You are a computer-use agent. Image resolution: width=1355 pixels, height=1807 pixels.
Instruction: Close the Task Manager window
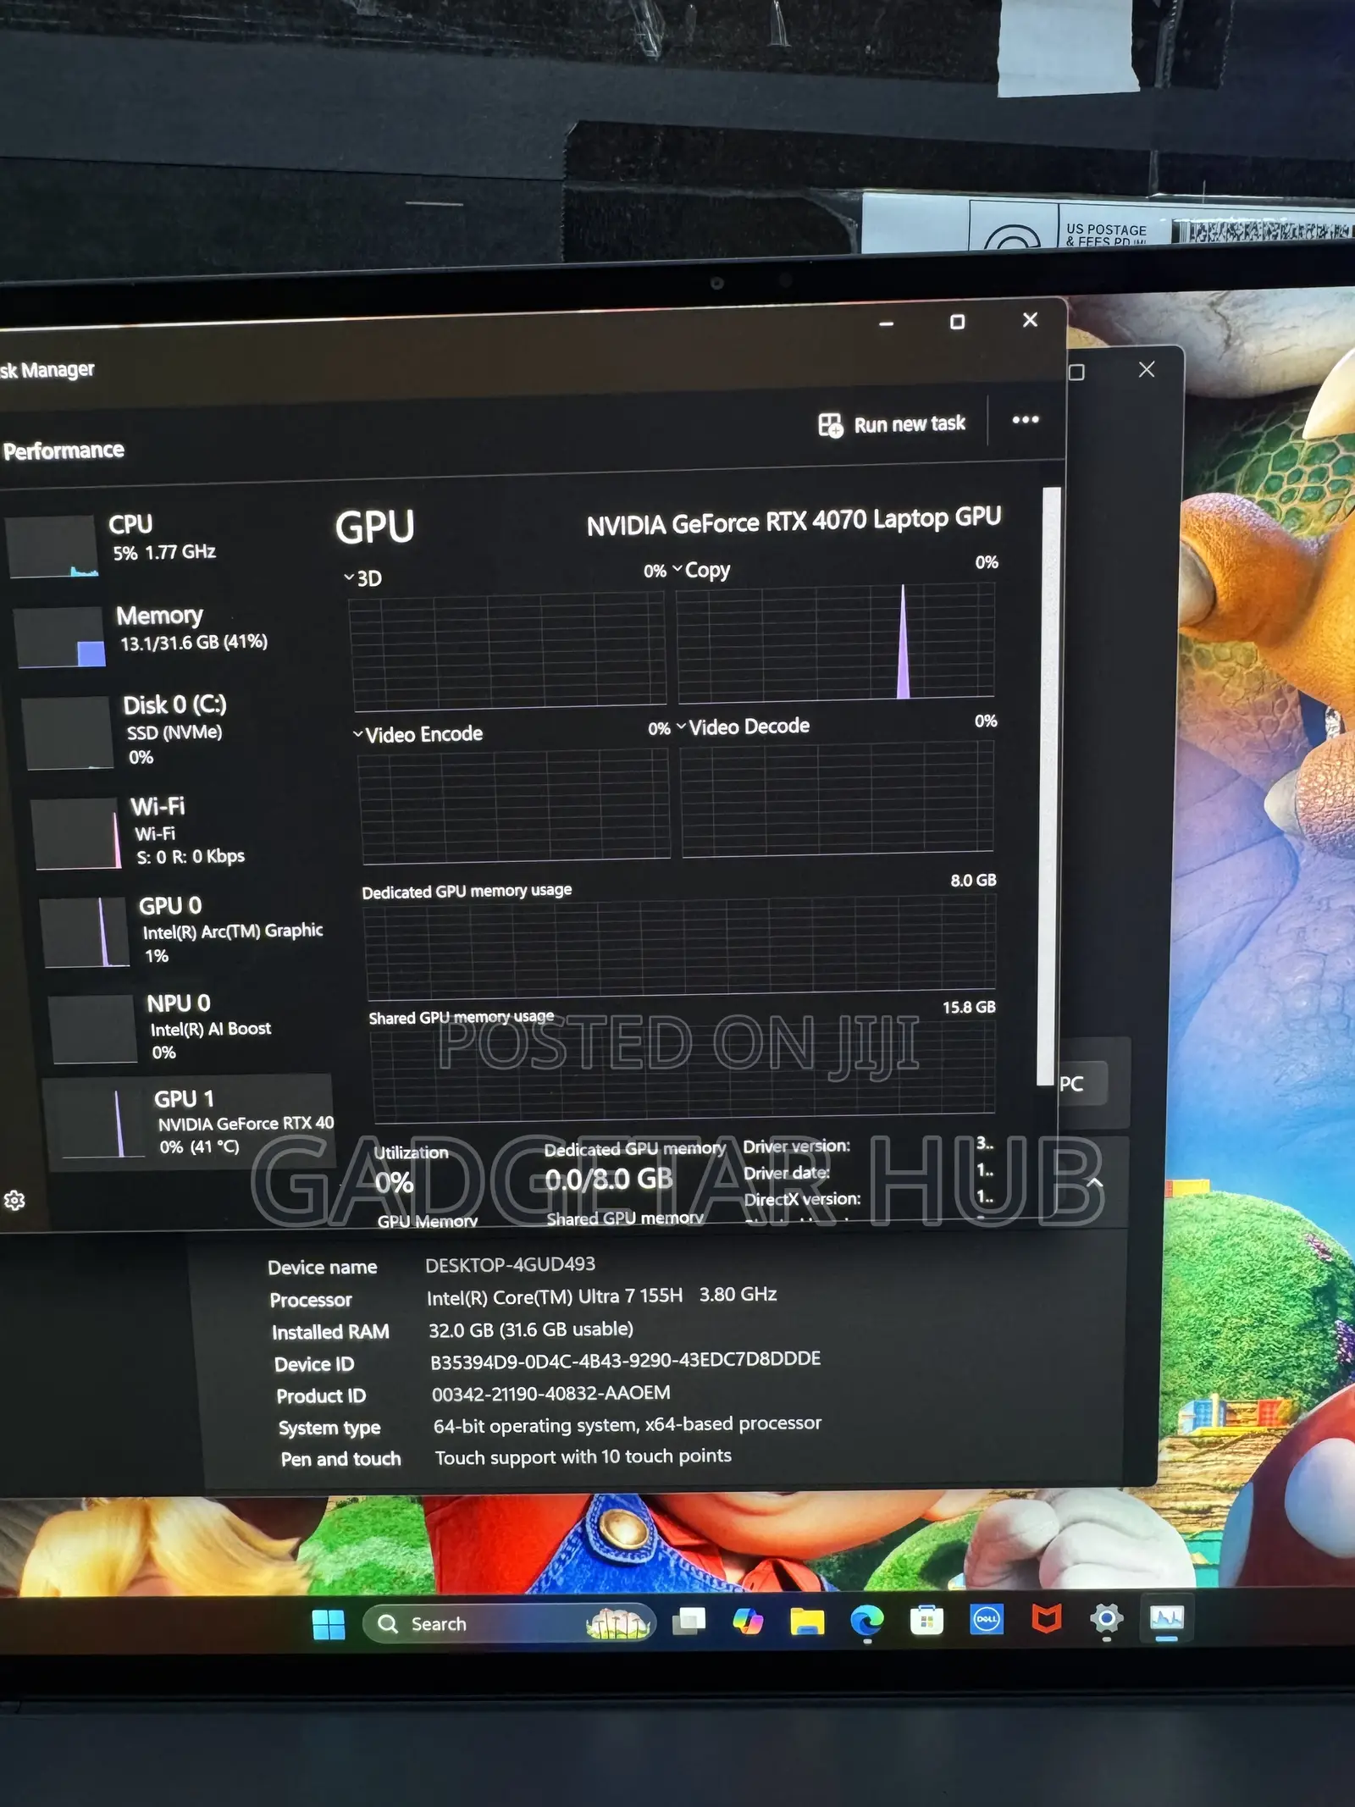point(1030,320)
